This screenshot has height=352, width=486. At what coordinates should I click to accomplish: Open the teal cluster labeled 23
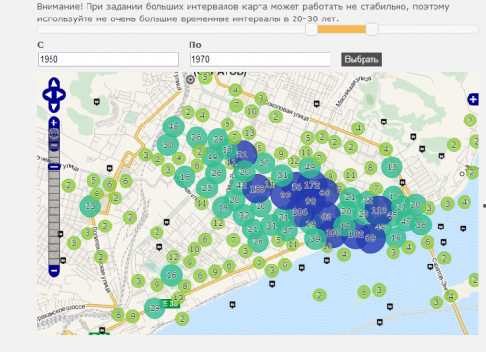pyautogui.click(x=90, y=206)
